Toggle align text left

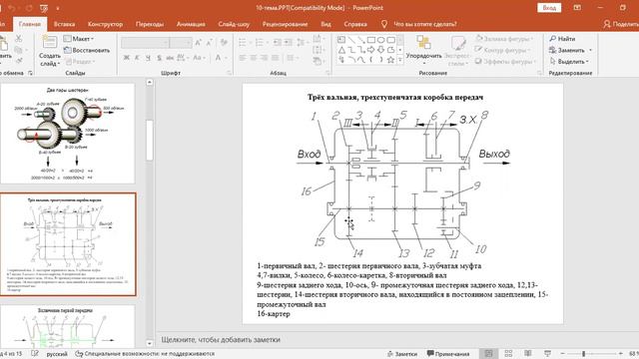pyautogui.click(x=243, y=58)
